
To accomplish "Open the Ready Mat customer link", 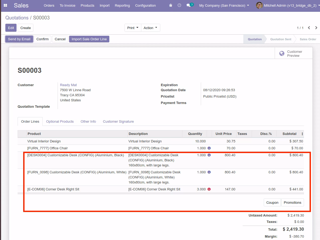I will coord(68,85).
